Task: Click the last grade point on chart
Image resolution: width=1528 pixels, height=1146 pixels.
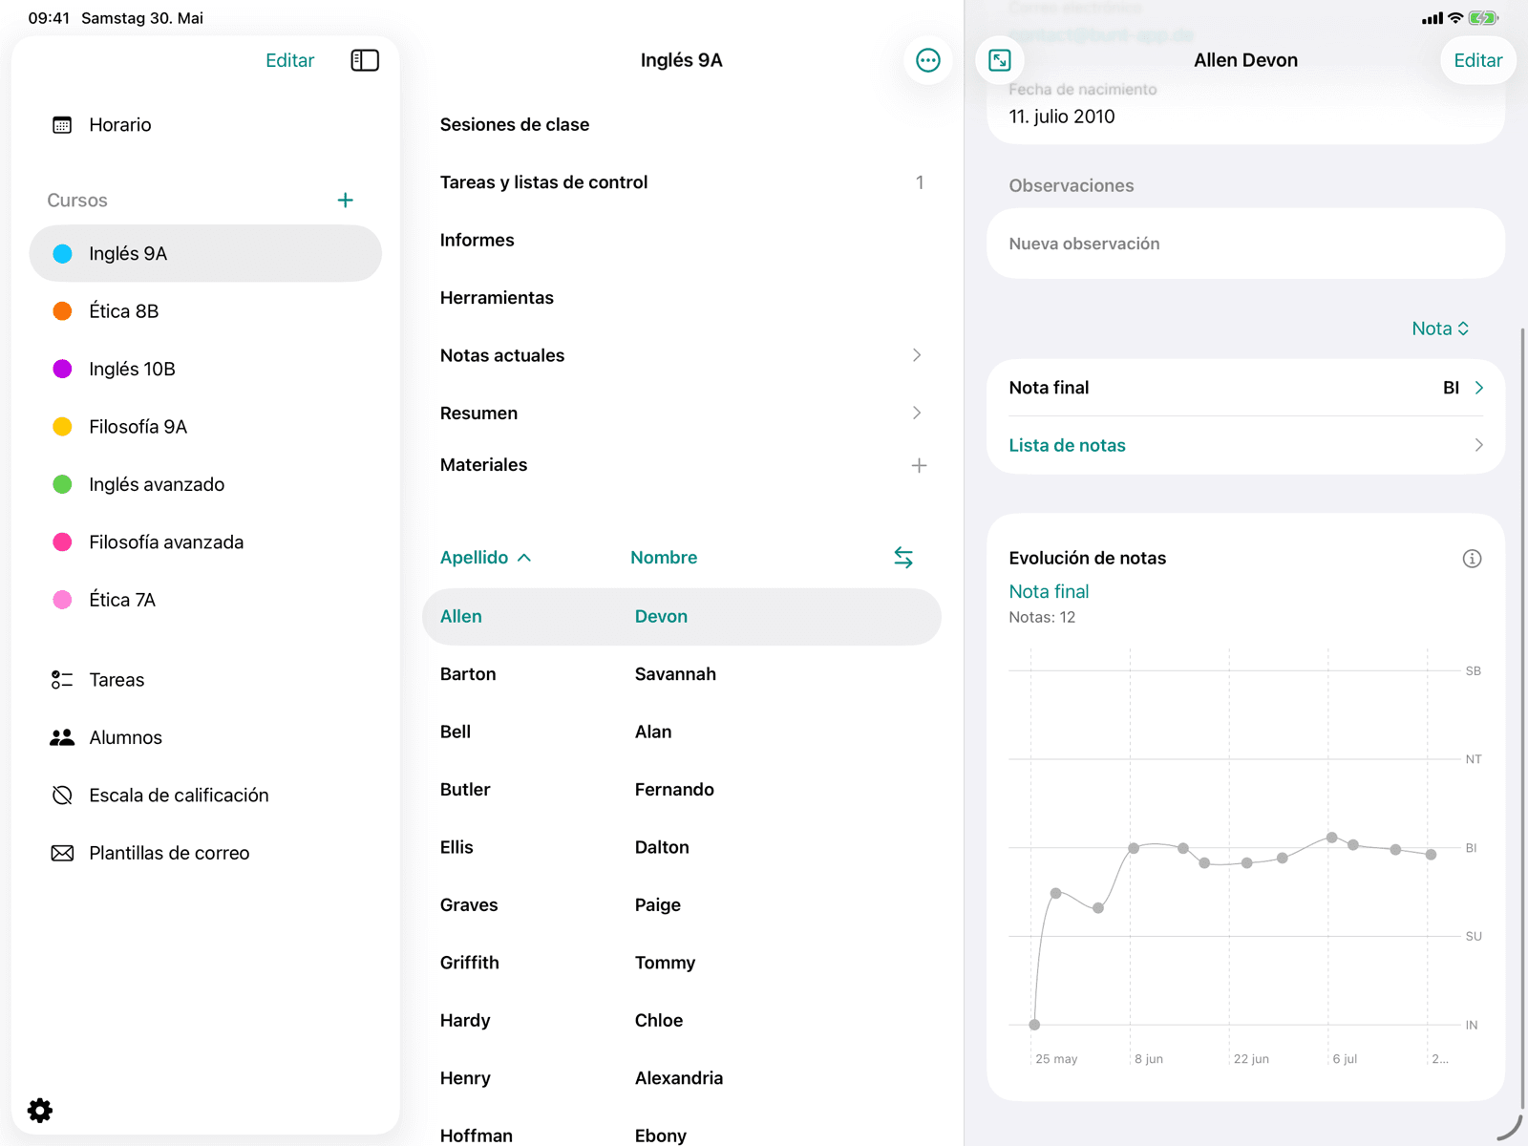Action: 1431,855
